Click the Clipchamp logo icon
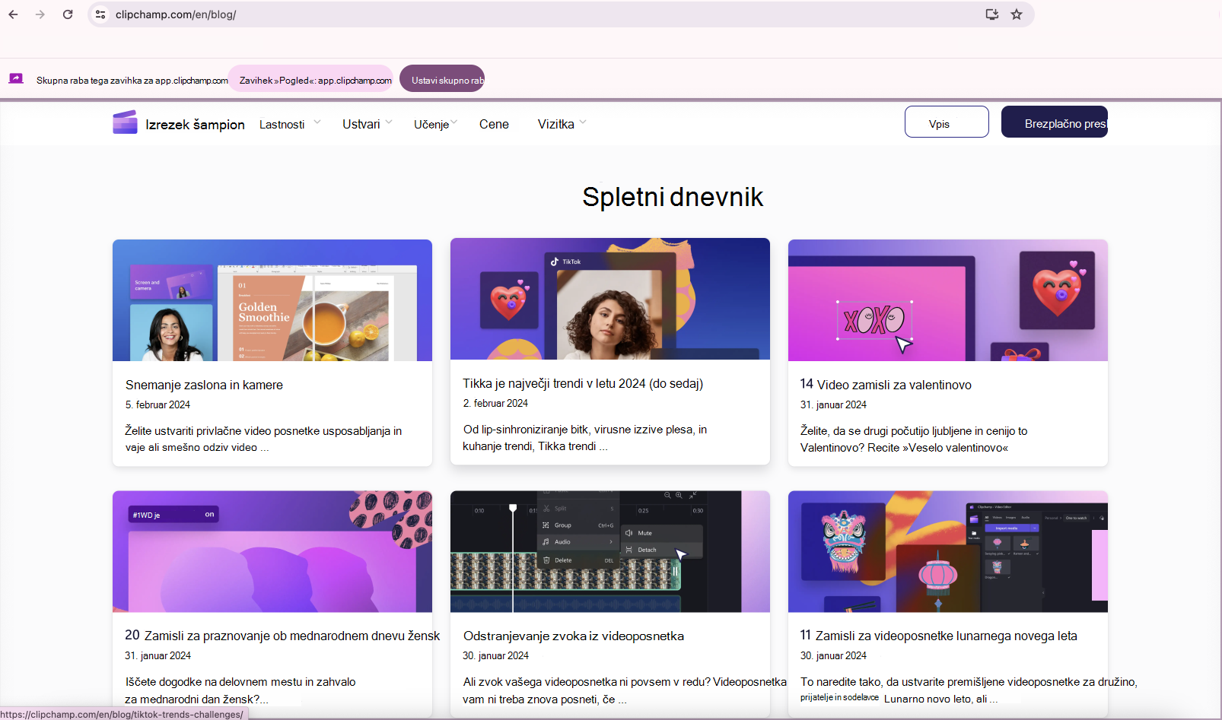Image resolution: width=1222 pixels, height=720 pixels. pyautogui.click(x=125, y=122)
